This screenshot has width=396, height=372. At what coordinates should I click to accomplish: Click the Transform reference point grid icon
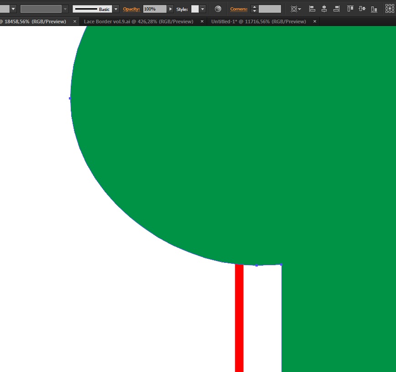tap(390, 9)
